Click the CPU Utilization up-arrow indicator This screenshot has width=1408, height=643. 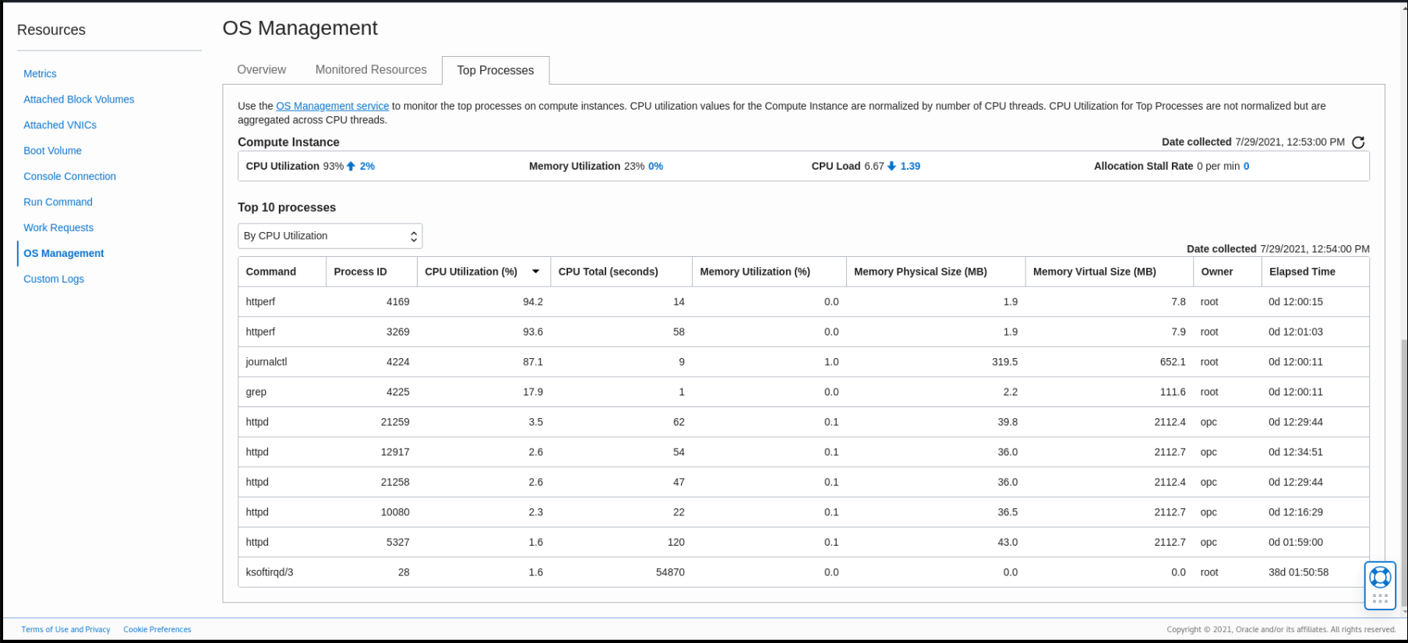(351, 166)
